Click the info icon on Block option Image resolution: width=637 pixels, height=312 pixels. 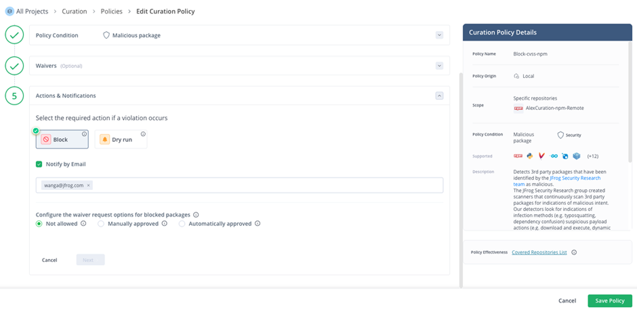point(84,134)
